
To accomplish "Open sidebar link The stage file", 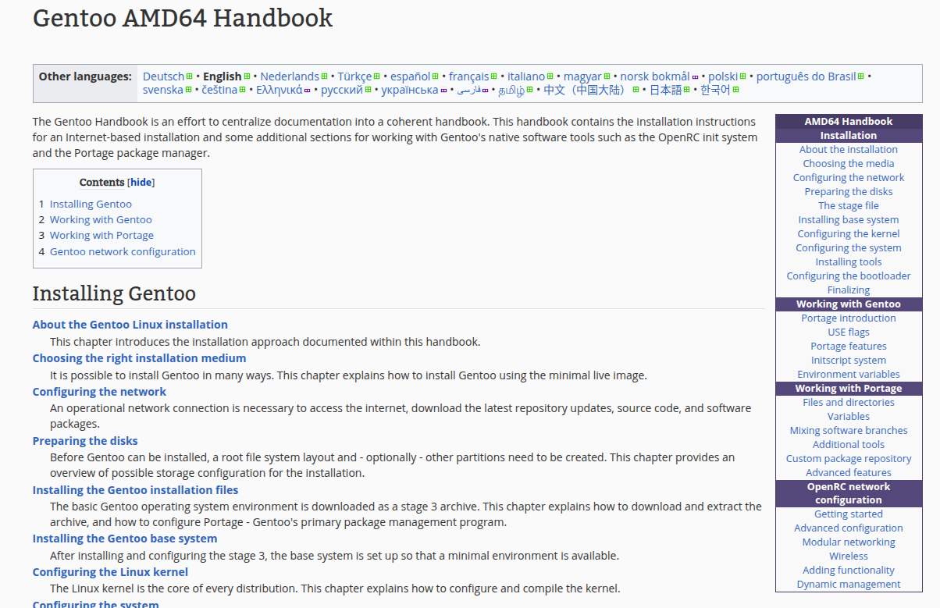I will 849,205.
